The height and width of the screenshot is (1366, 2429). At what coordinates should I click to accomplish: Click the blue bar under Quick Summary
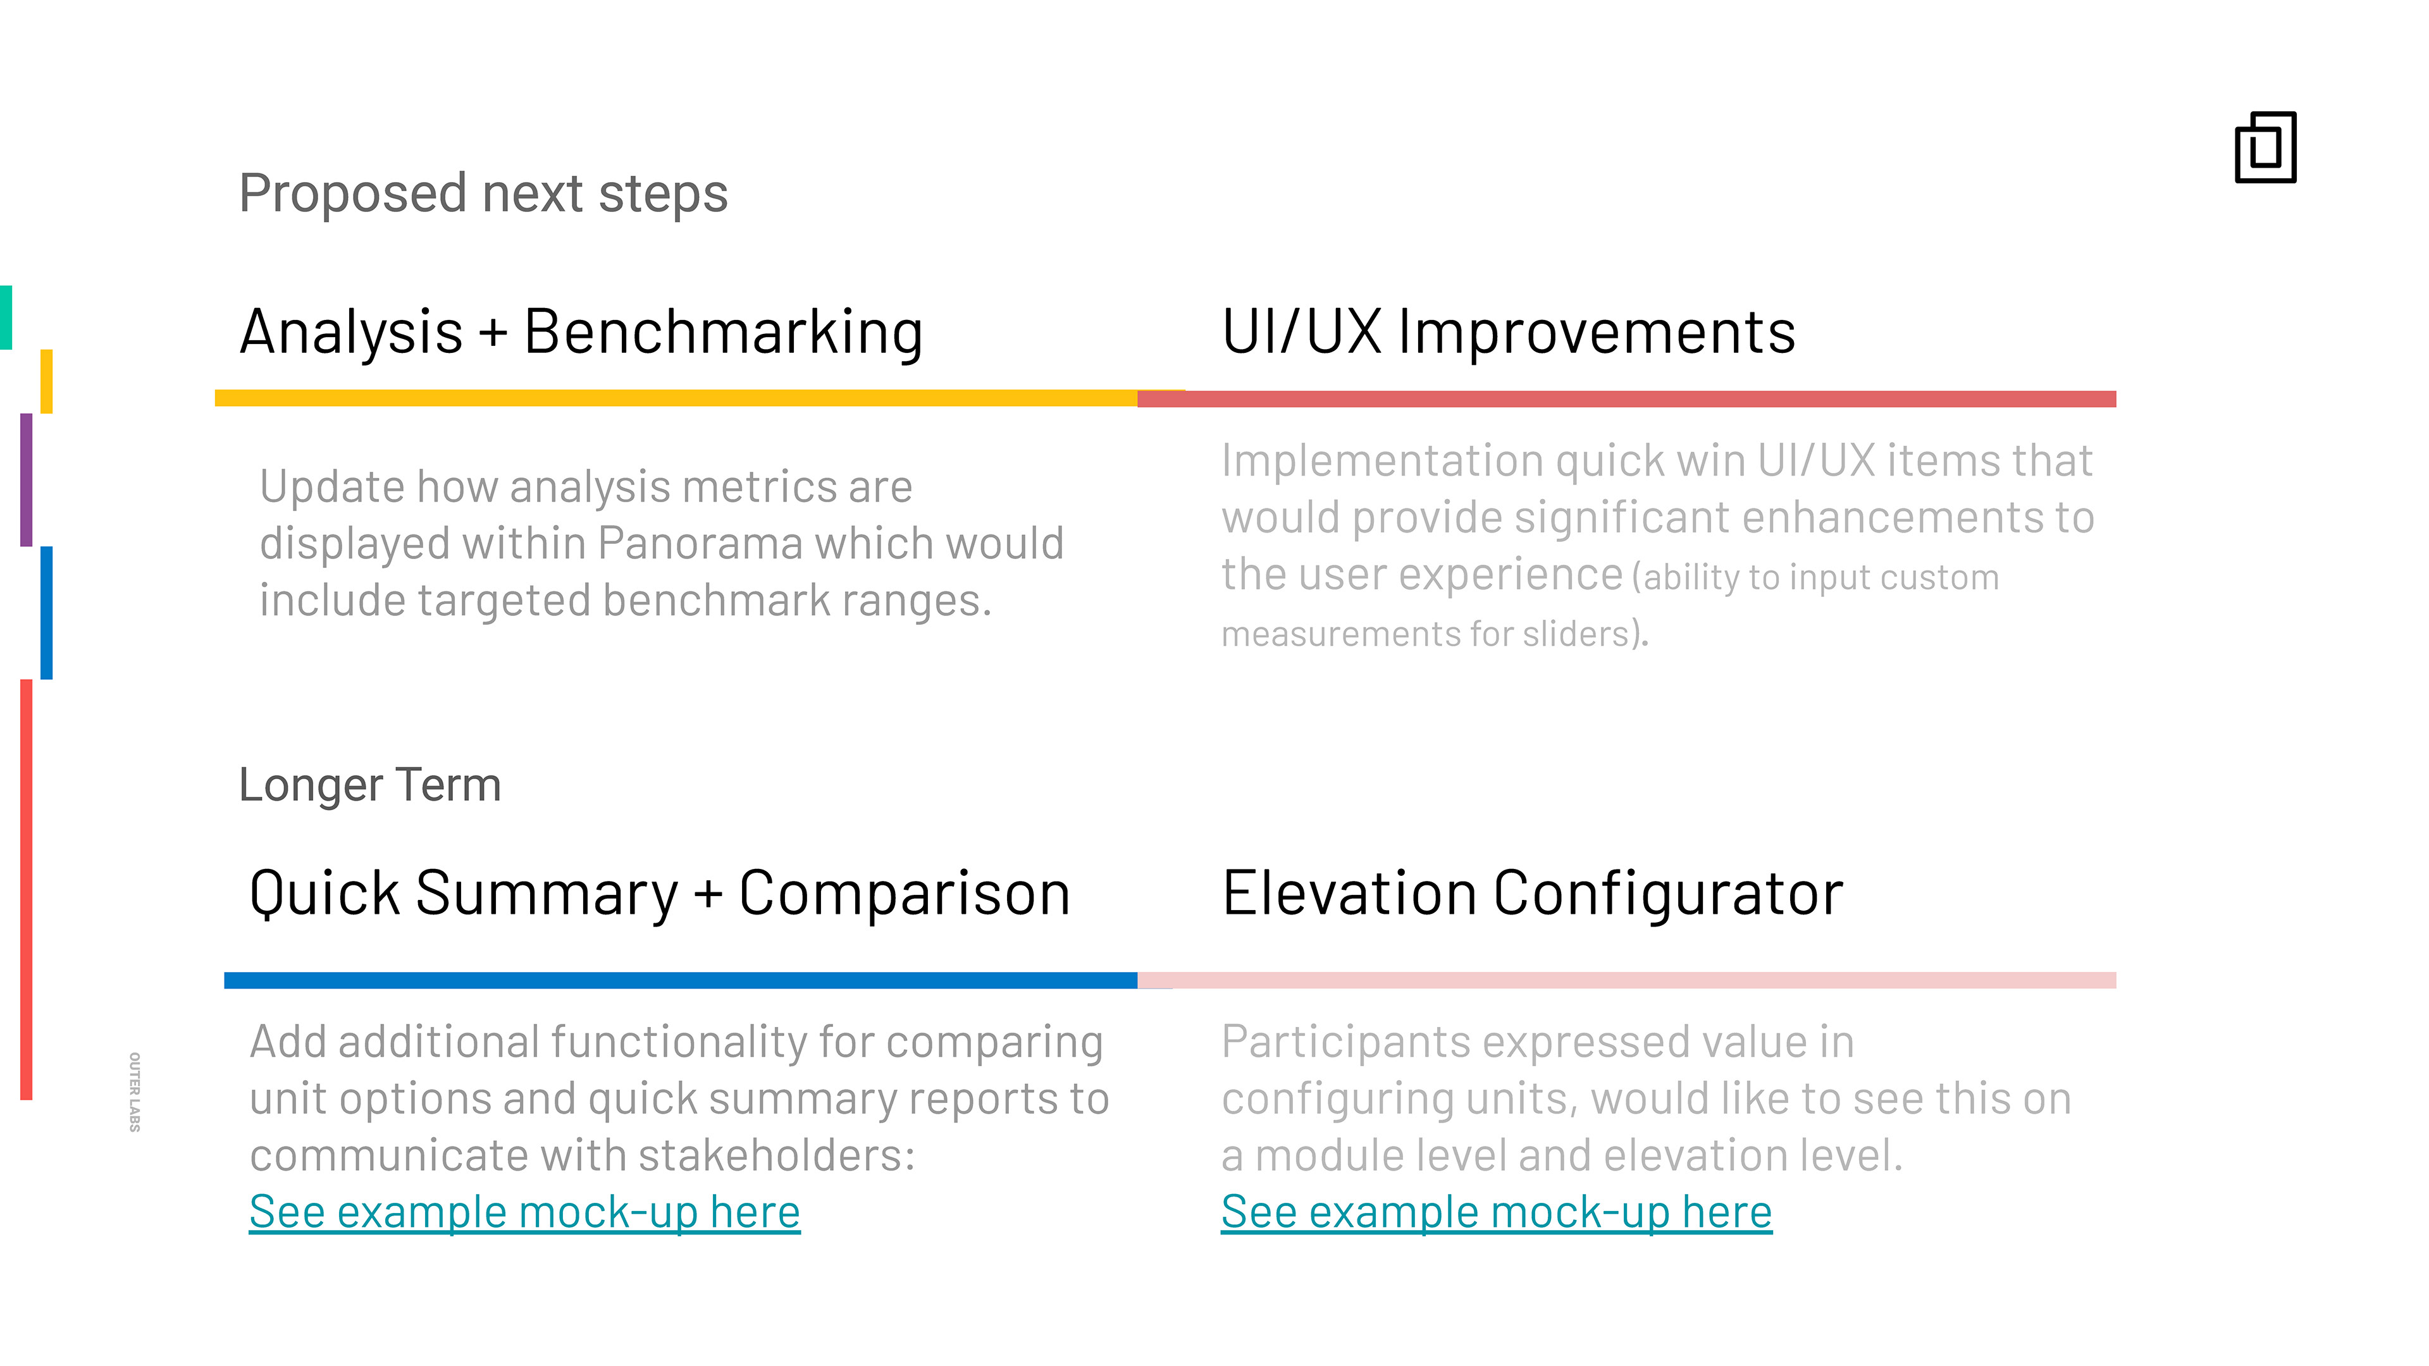680,980
